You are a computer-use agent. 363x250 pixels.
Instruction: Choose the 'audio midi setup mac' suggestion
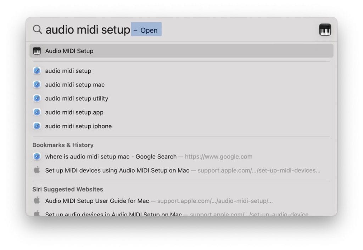75,85
